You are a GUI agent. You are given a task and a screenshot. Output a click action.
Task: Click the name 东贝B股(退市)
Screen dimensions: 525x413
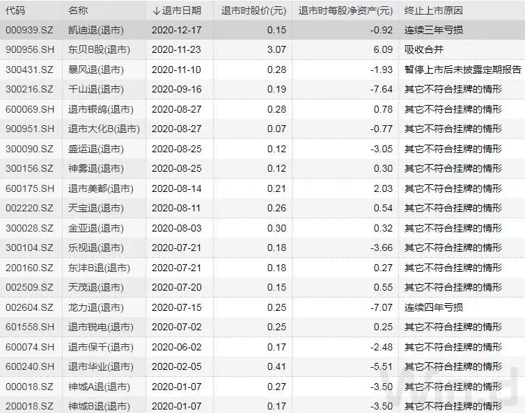pyautogui.click(x=99, y=49)
